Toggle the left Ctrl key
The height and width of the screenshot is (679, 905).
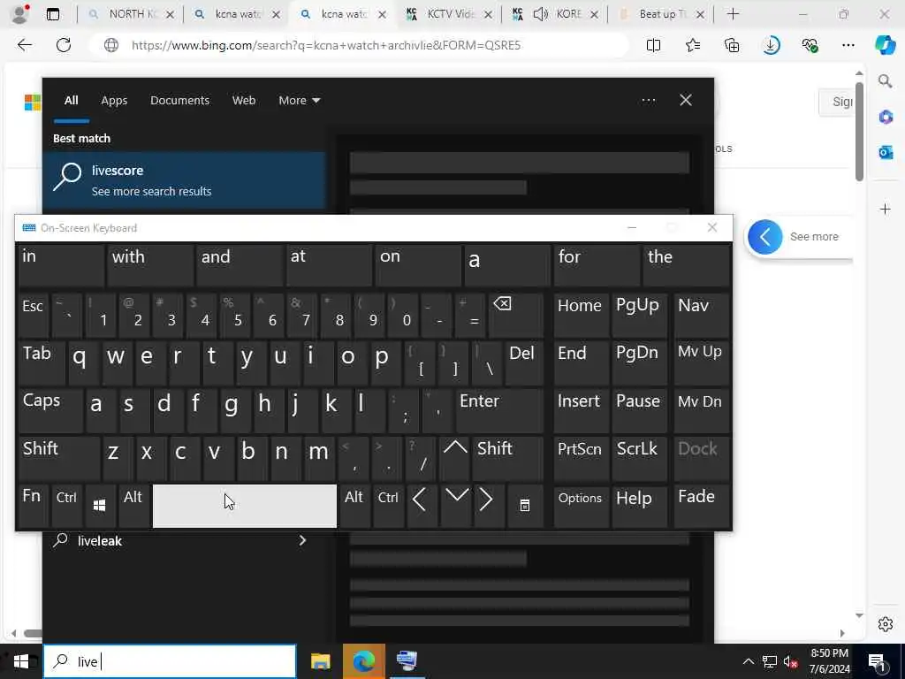[66, 505]
